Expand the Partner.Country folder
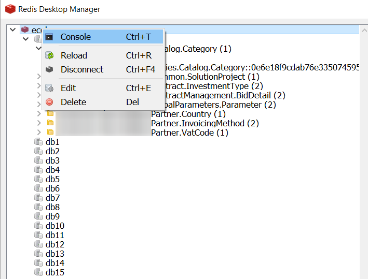368x279 pixels. click(x=39, y=114)
